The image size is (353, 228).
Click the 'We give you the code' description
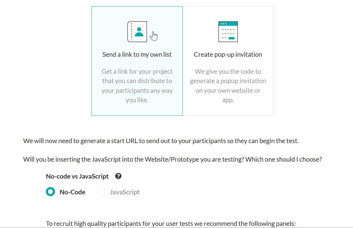tap(228, 85)
